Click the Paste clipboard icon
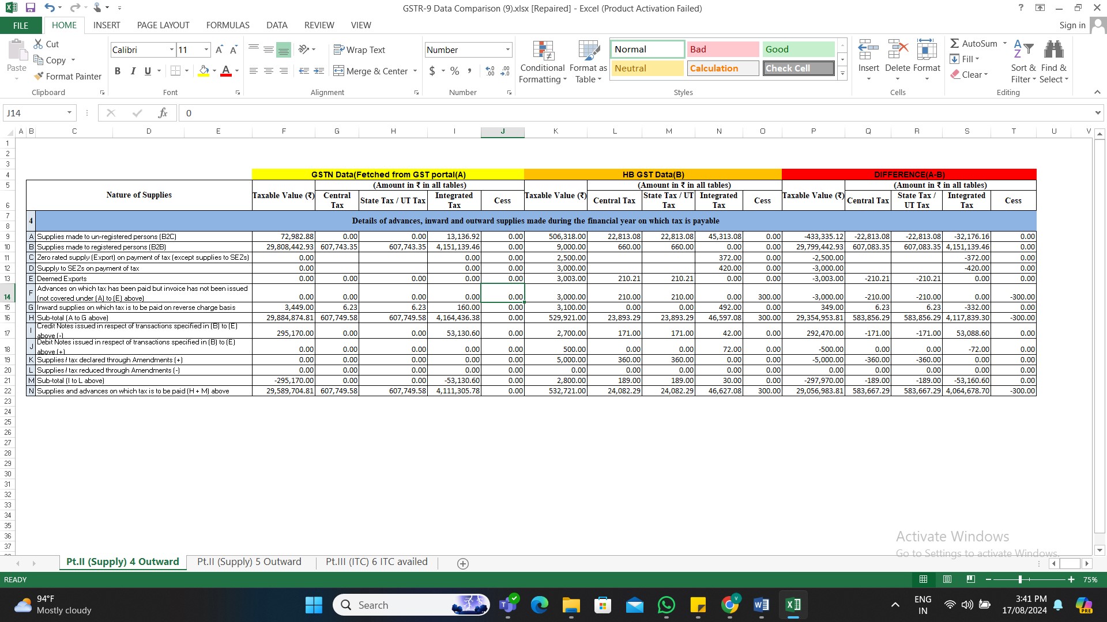Screen dimensions: 1107x622 tap(17, 51)
